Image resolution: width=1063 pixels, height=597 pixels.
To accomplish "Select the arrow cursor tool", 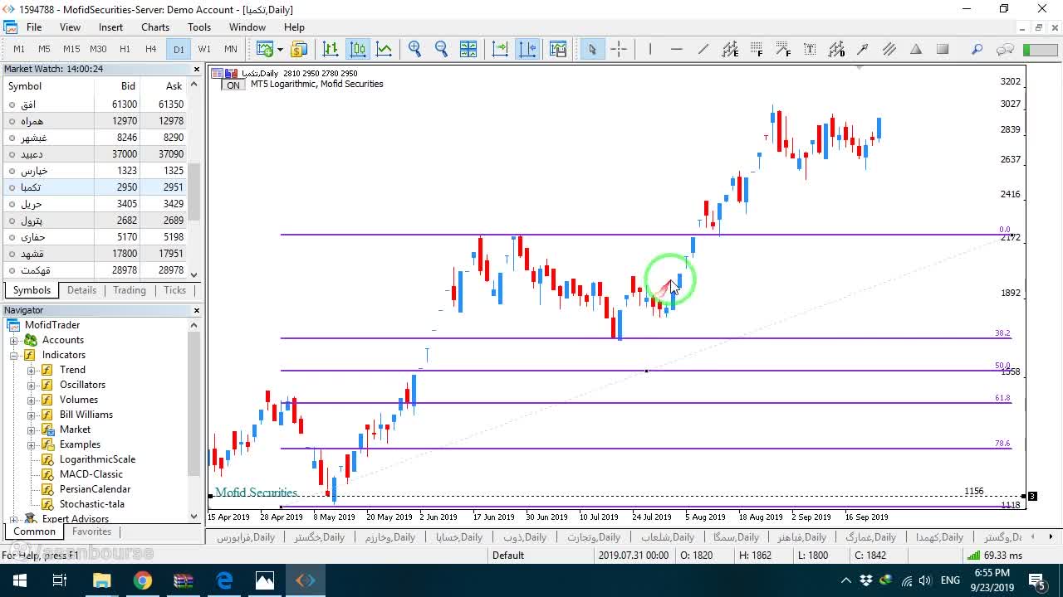I will pos(592,49).
